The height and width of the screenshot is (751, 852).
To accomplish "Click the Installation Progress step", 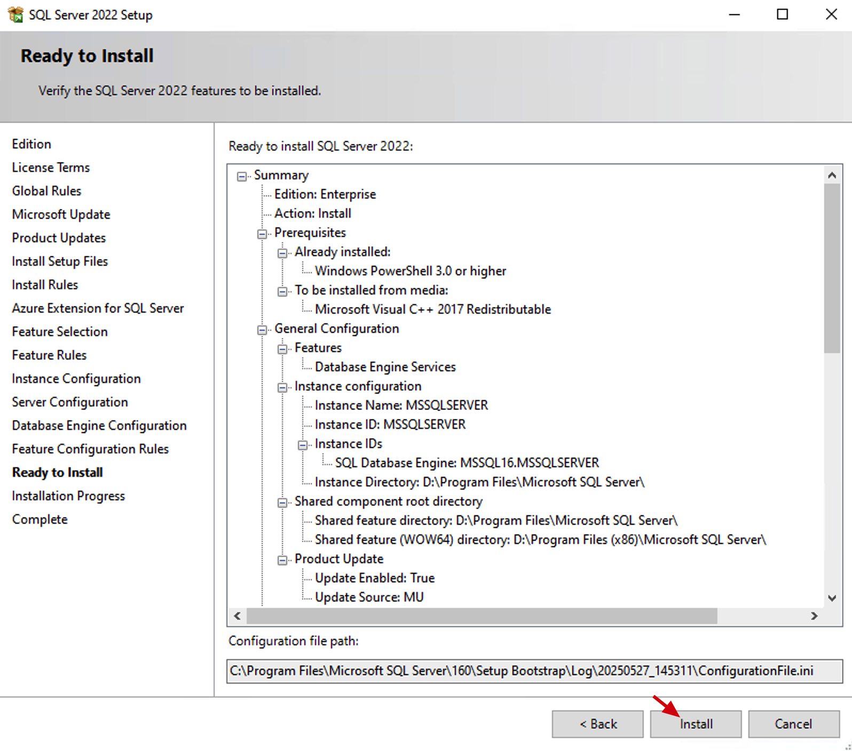I will pos(68,496).
